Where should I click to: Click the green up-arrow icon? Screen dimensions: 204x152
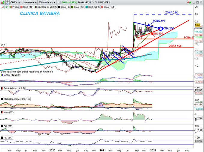tap(6, 7)
